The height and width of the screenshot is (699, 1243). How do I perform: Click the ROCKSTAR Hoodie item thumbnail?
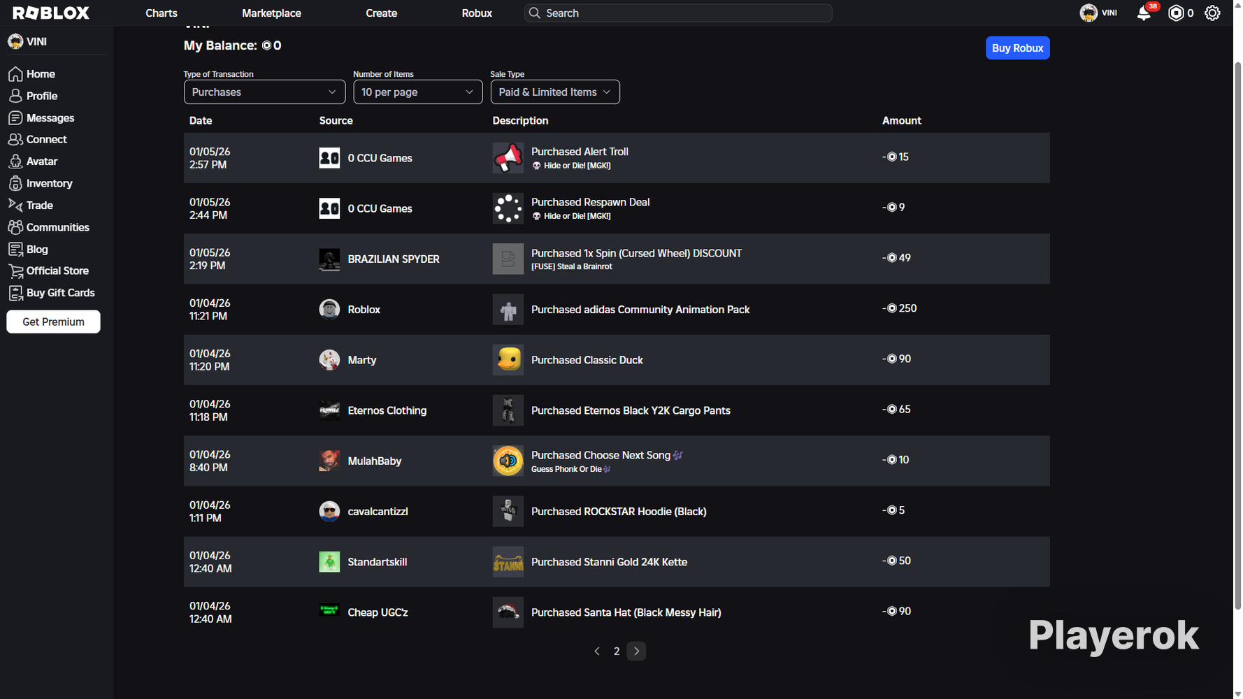point(508,512)
